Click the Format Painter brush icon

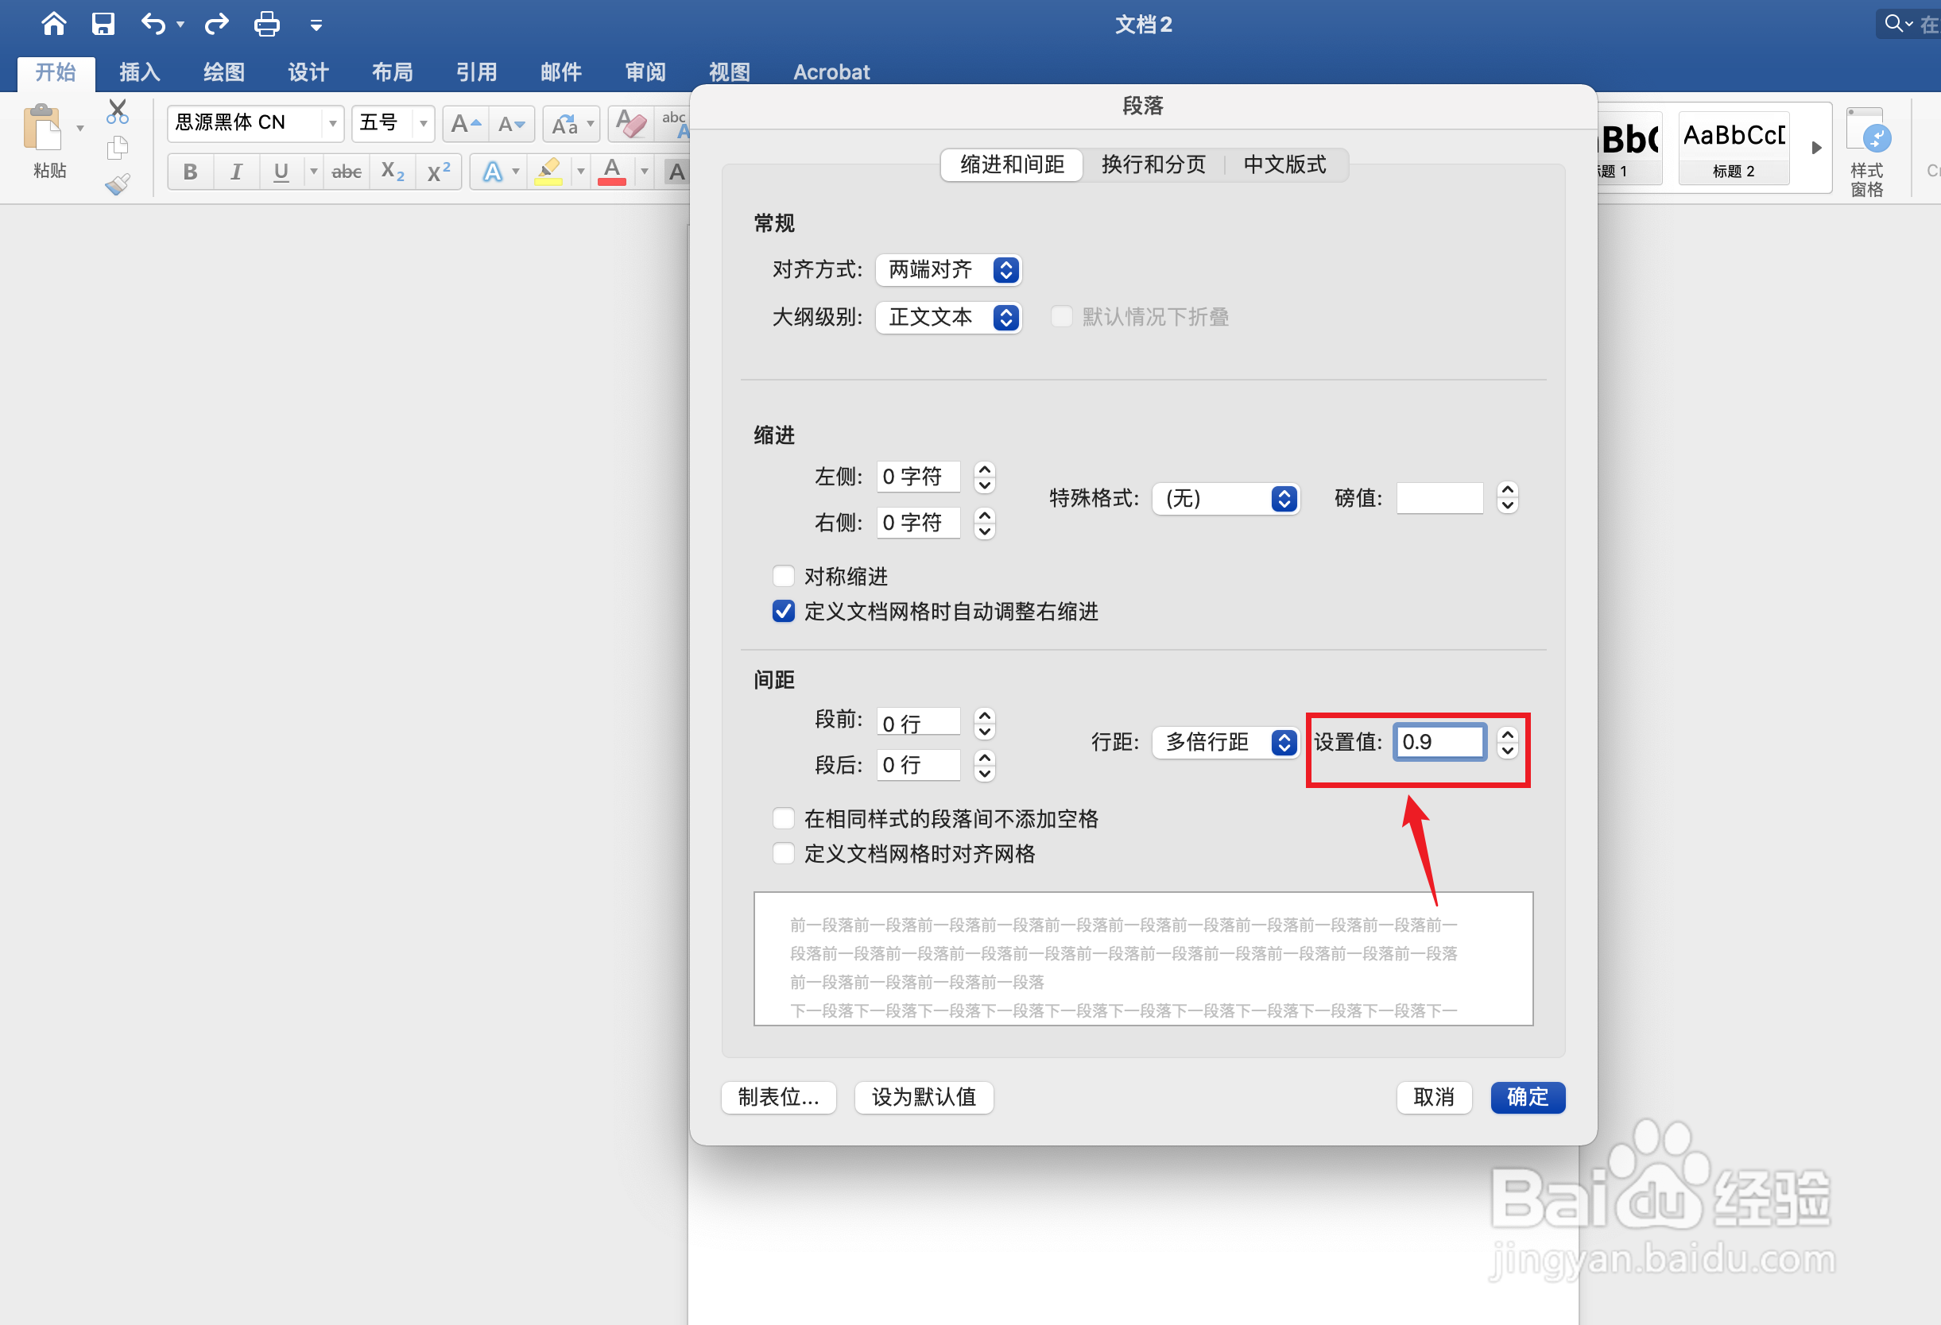pos(118,183)
